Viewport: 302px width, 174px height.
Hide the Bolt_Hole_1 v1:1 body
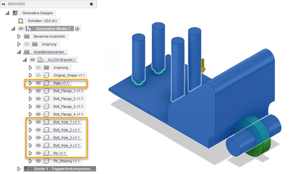38,122
